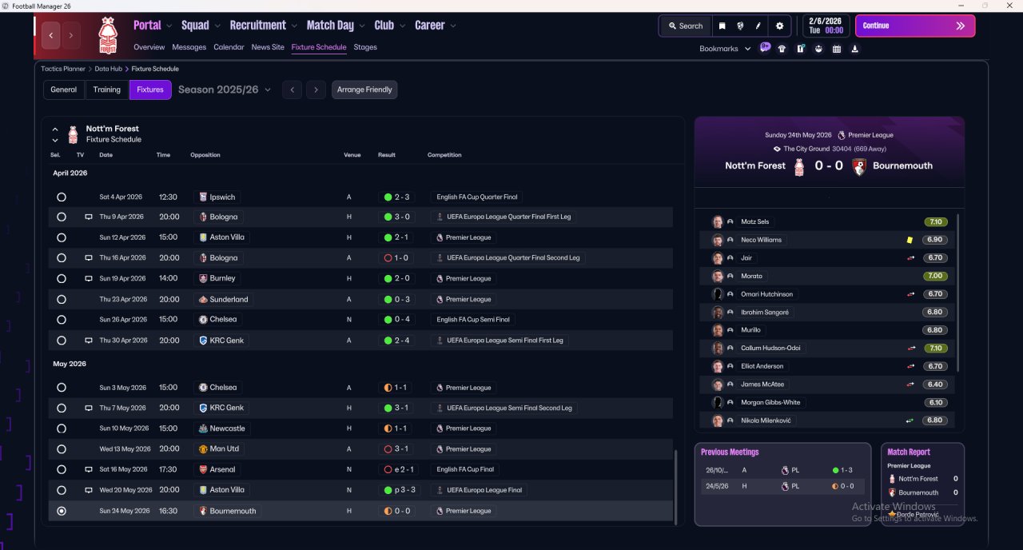Open the calendar grid bookmark icon

pos(837,49)
